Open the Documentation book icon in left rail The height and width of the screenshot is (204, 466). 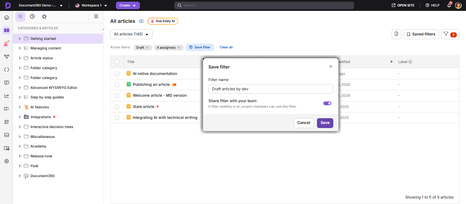tap(6, 30)
